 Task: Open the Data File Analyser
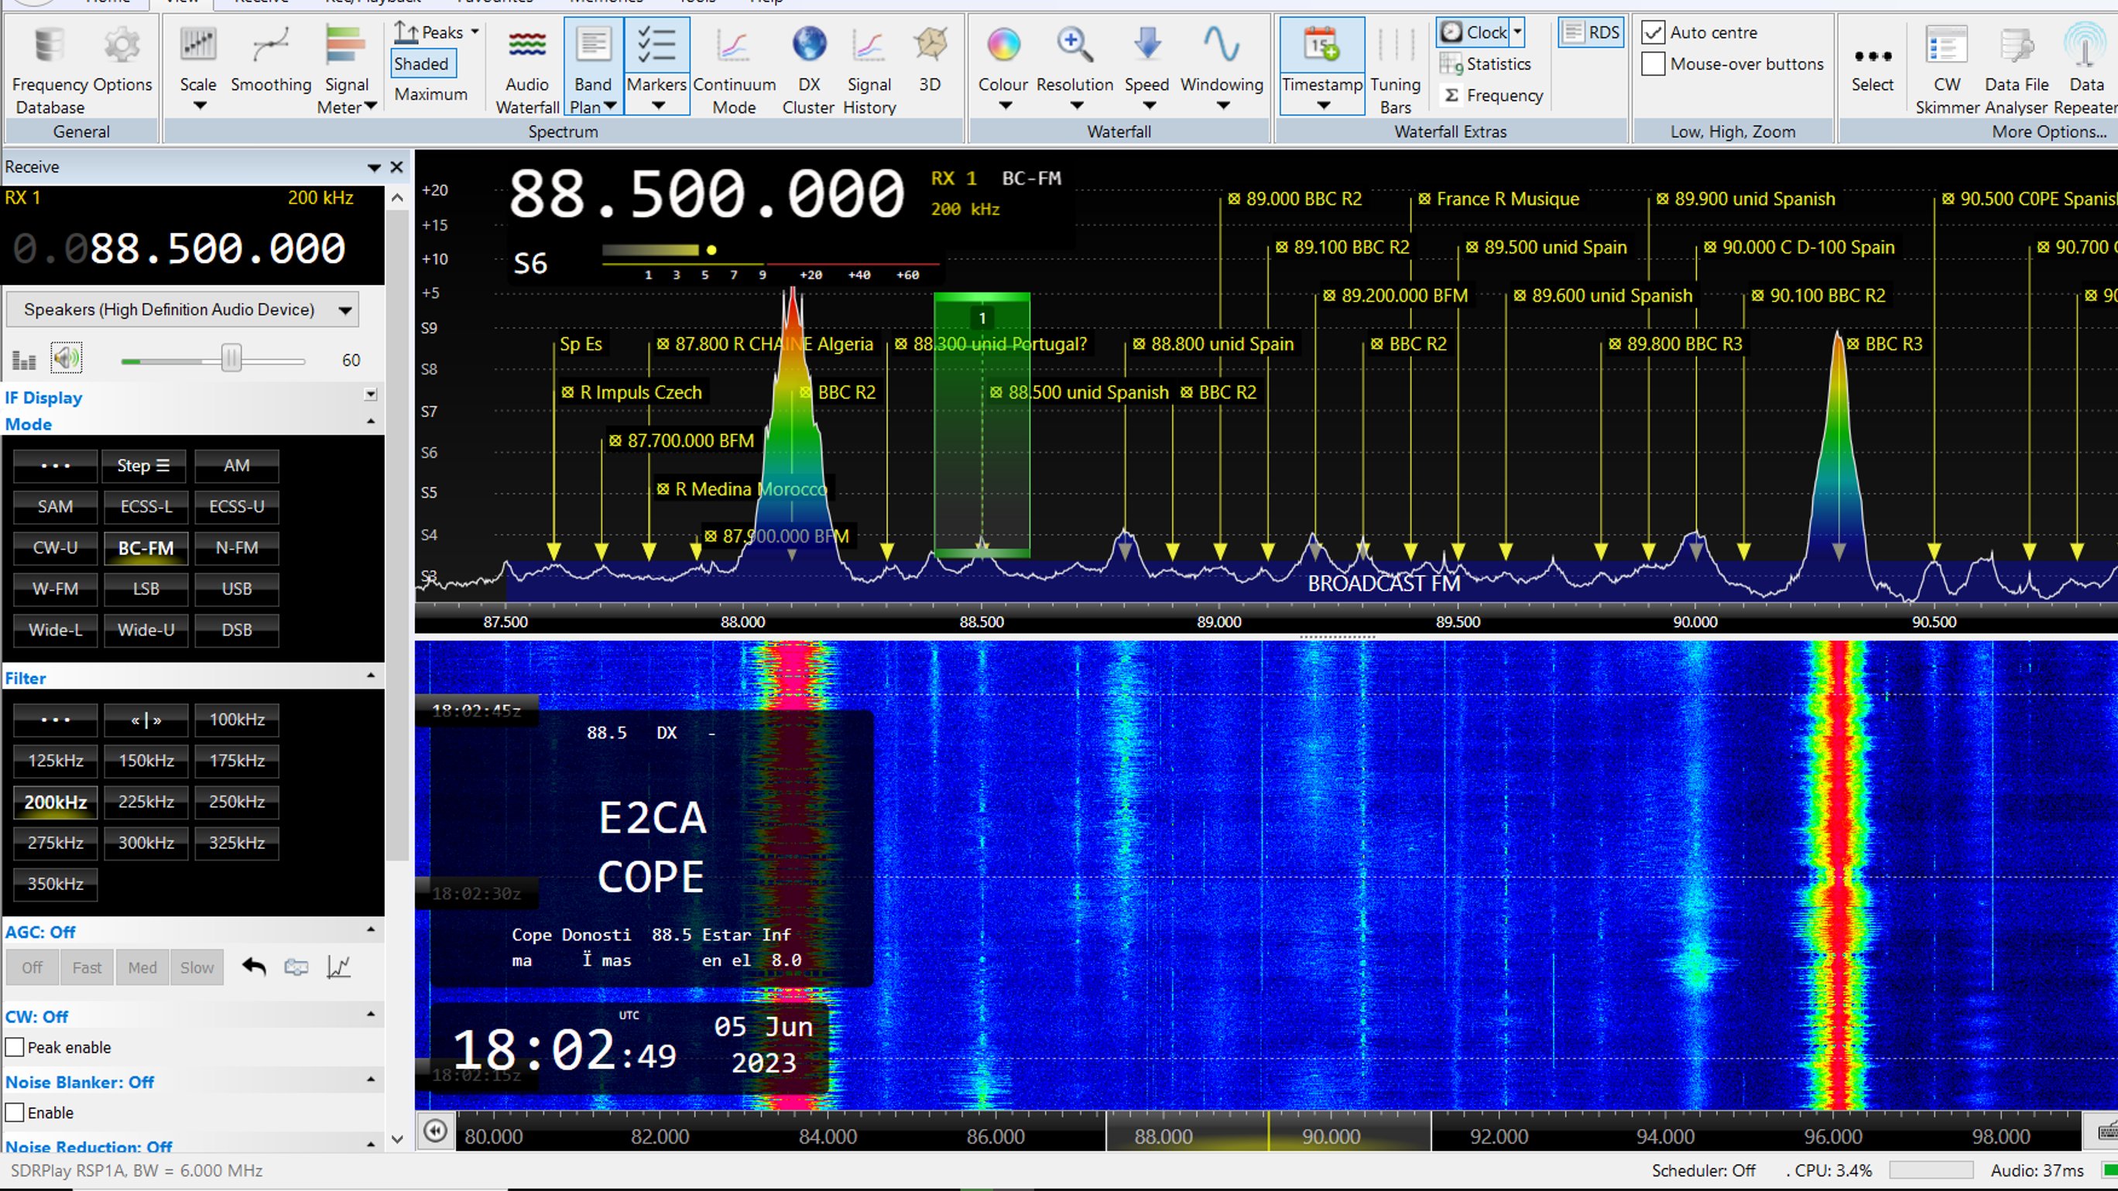[x=2016, y=69]
